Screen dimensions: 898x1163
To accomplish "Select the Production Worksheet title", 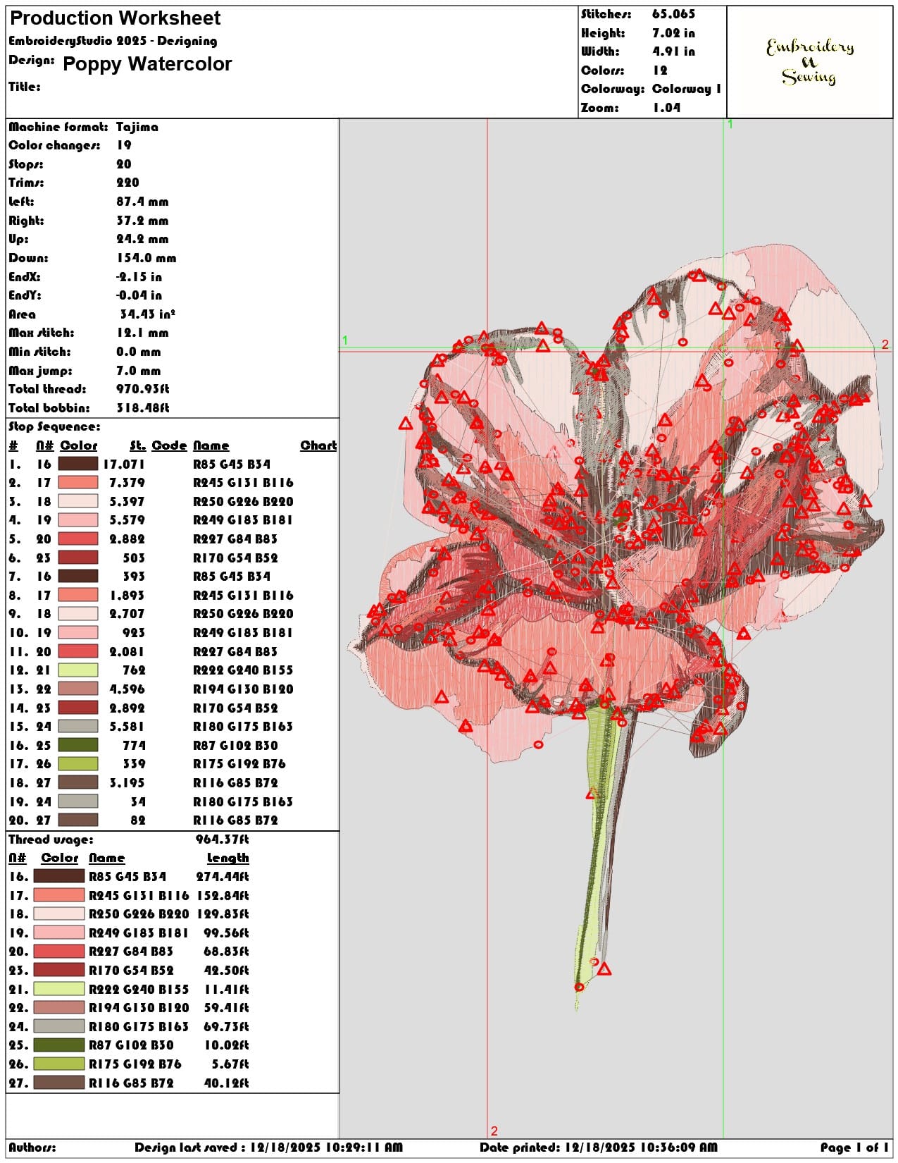I will (115, 18).
